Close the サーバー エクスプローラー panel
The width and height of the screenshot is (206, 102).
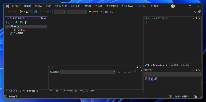[x=45, y=18]
